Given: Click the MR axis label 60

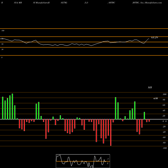Looking at the screenshot, I should 164,105.
